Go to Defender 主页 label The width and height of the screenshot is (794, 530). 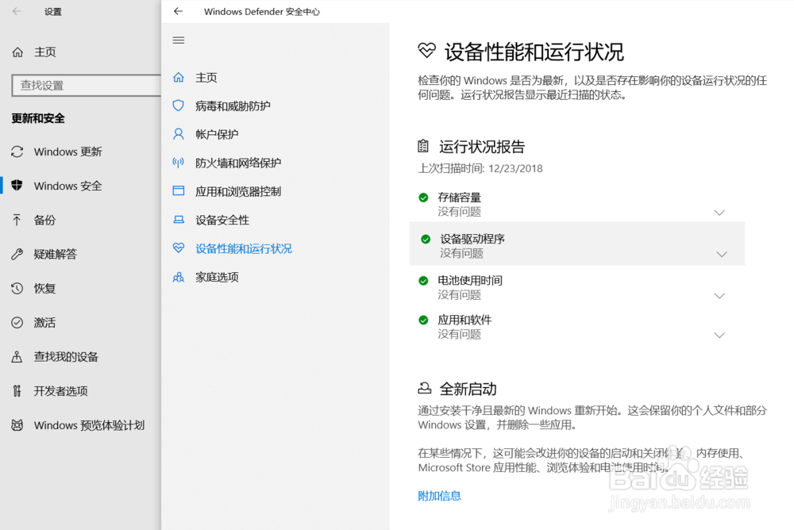pos(206,78)
